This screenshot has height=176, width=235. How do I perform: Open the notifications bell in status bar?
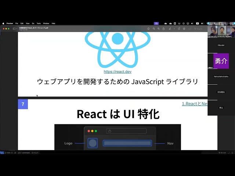click(232, 153)
